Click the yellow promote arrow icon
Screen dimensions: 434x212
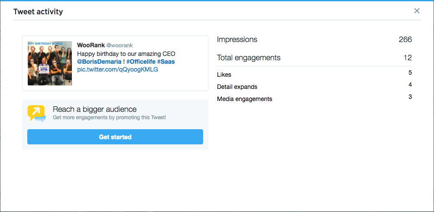tap(36, 114)
